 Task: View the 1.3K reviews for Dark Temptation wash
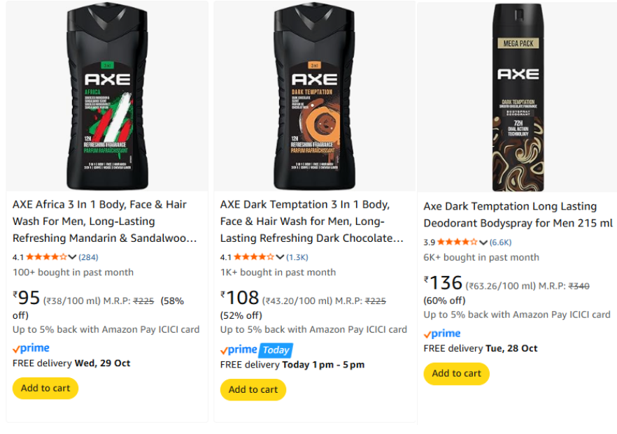(x=297, y=256)
